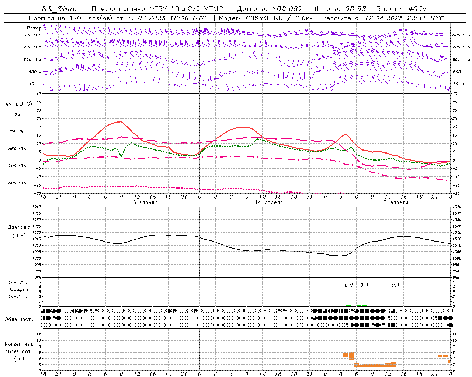Click the Конвективн. label
The width and height of the screenshot is (472, 377).
tap(19, 344)
